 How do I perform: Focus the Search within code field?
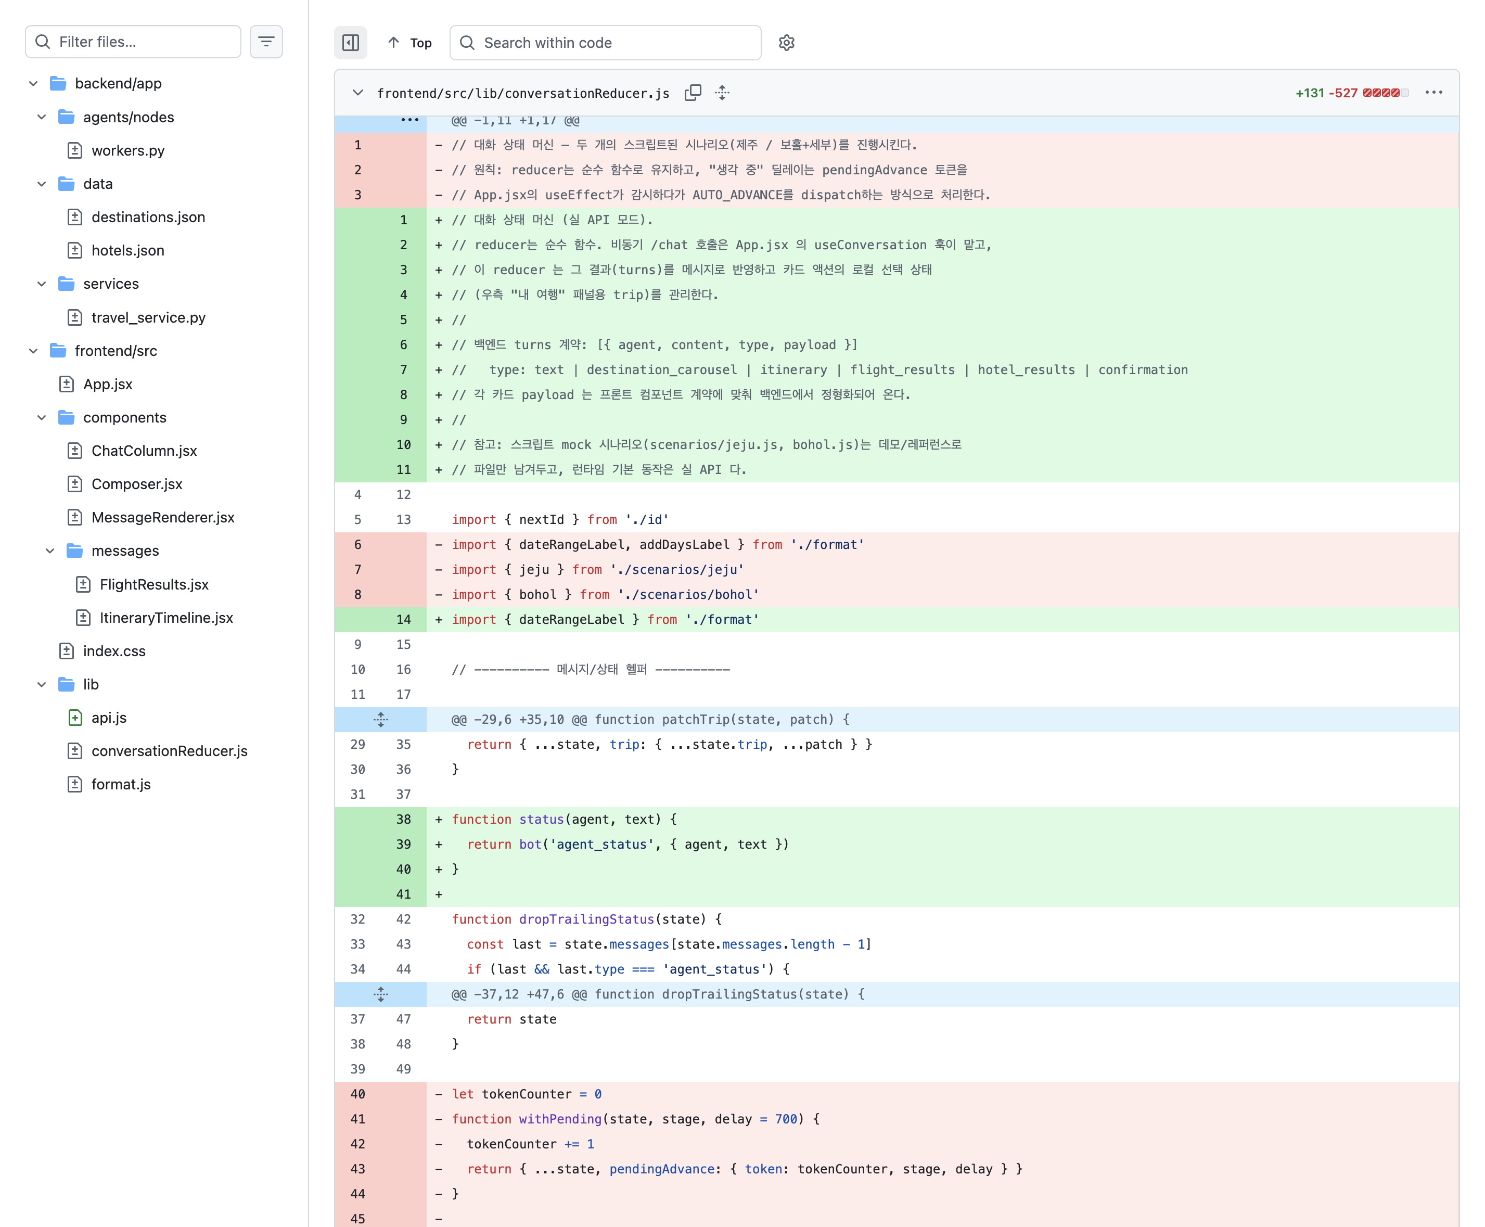[605, 42]
